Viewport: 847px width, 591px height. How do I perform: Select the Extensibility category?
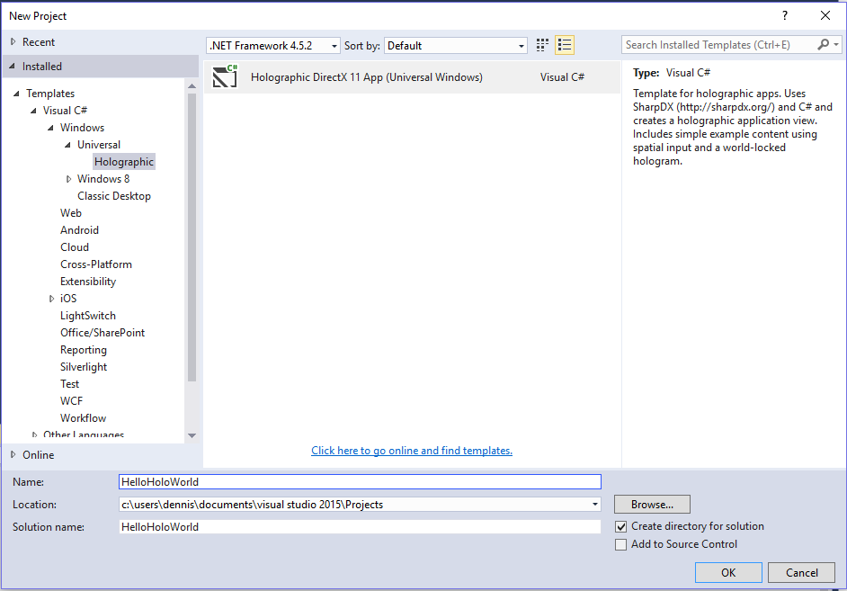pyautogui.click(x=88, y=282)
